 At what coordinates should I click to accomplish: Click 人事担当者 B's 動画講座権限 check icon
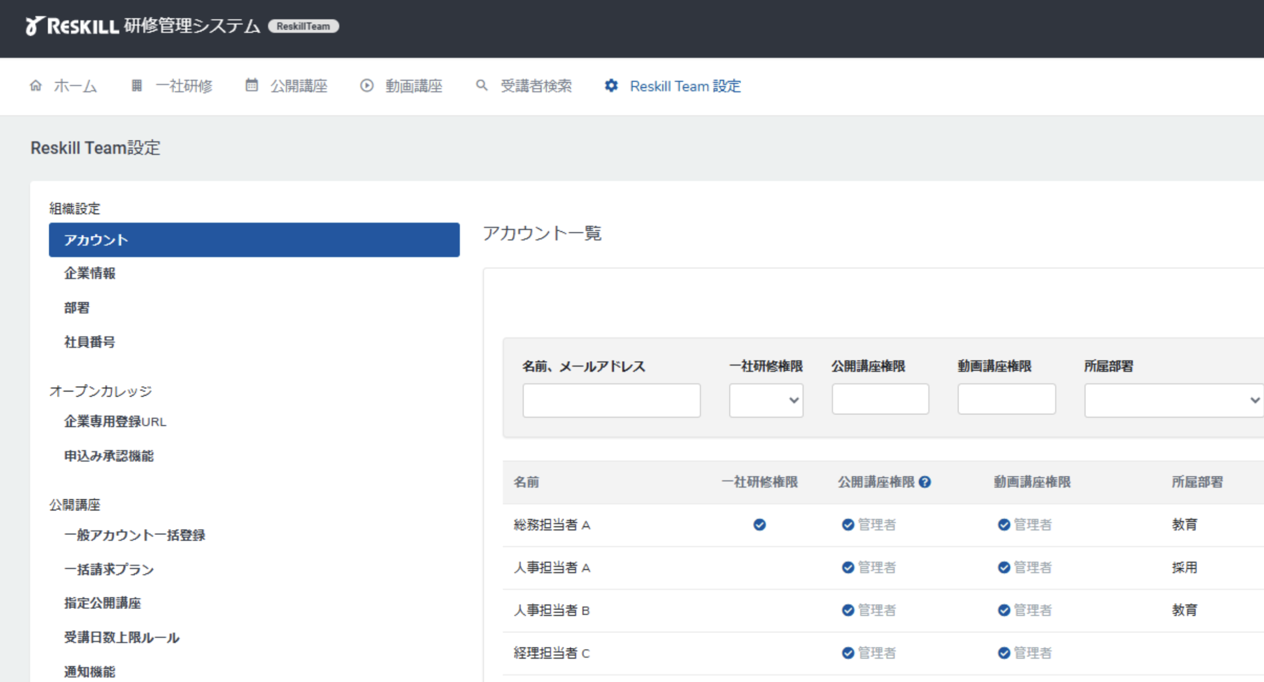(x=1004, y=610)
